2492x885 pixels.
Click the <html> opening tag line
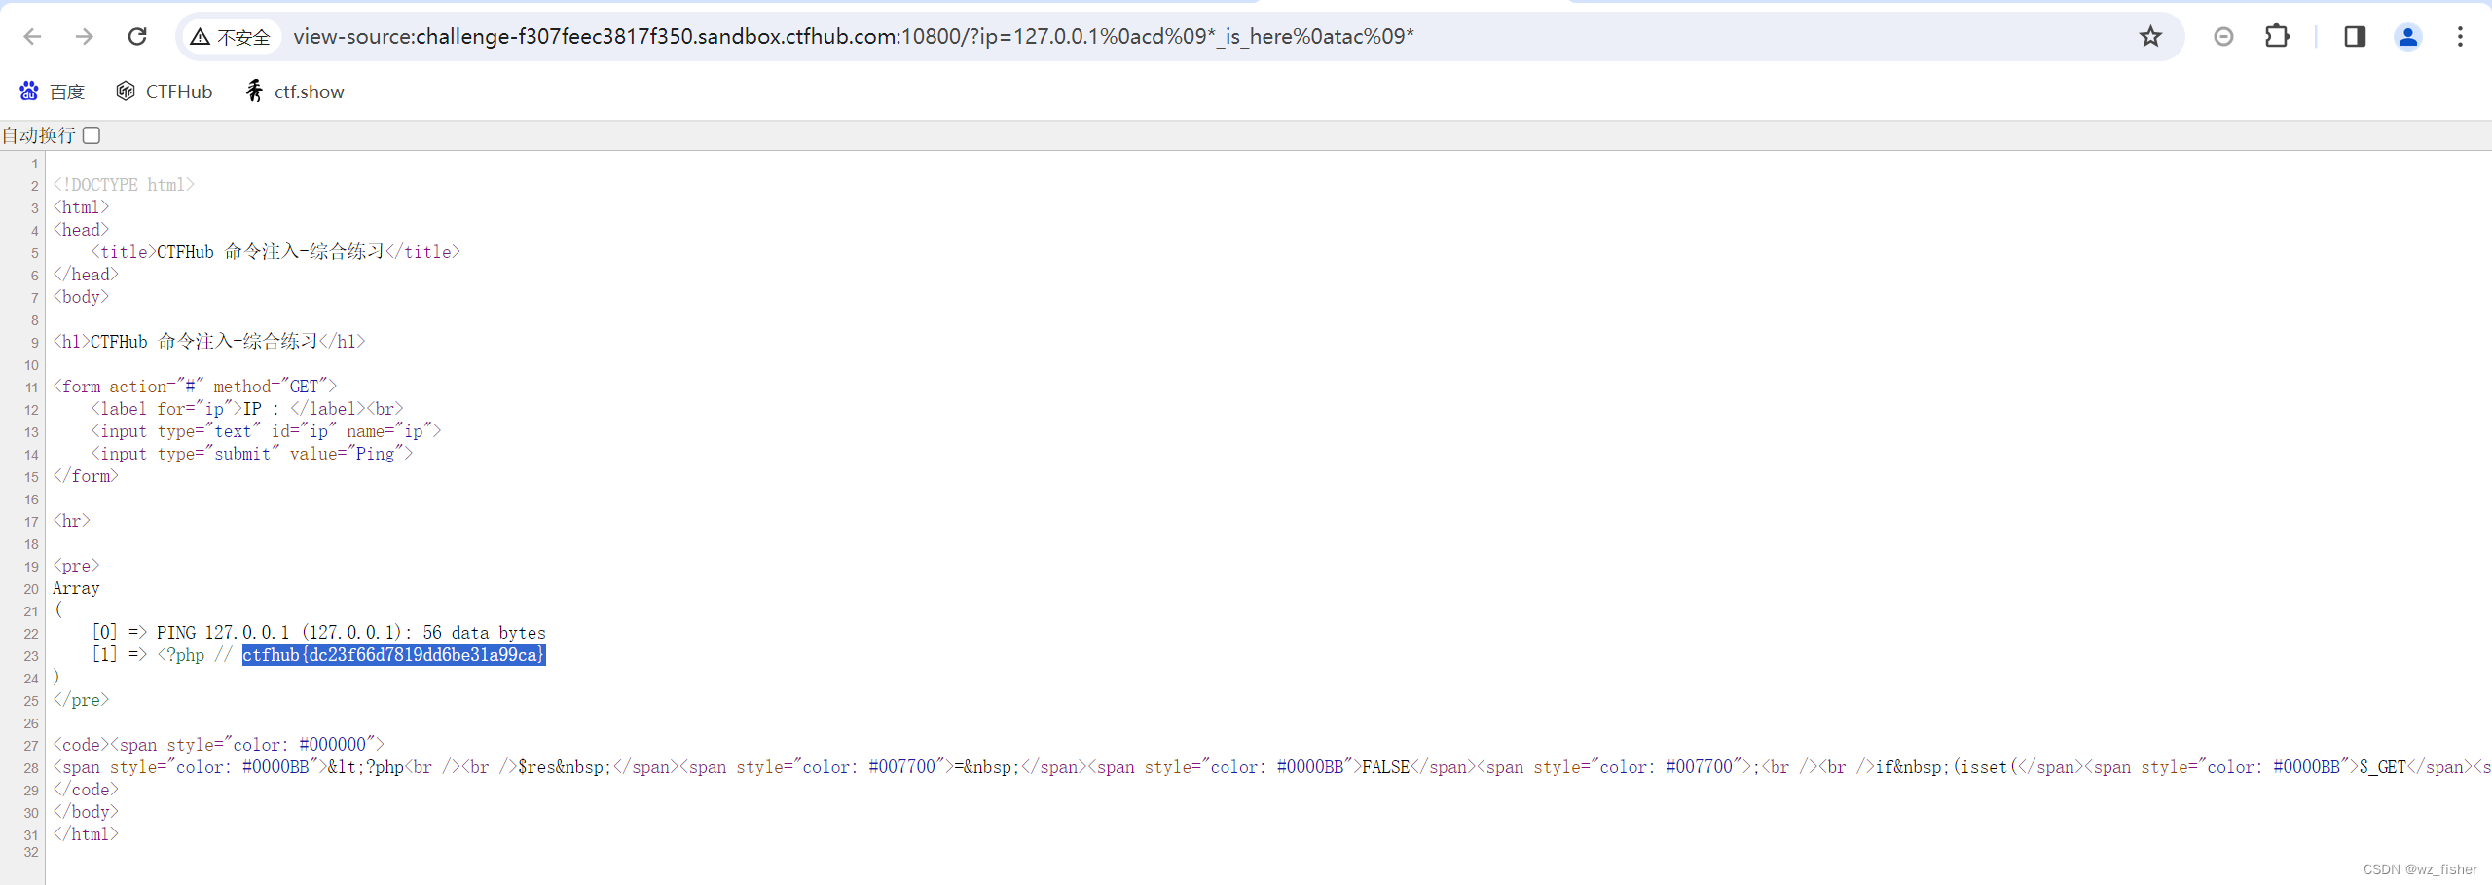81,207
